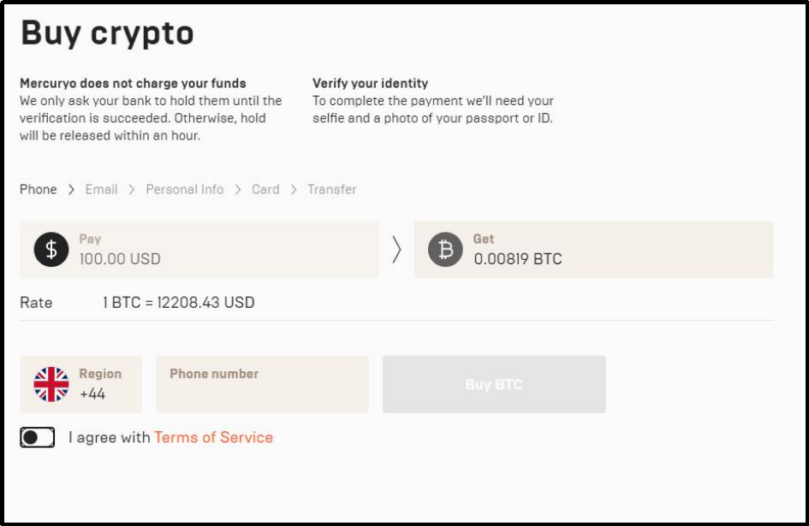Click the chevron before the Transfer step
The image size is (809, 526).
pos(293,190)
